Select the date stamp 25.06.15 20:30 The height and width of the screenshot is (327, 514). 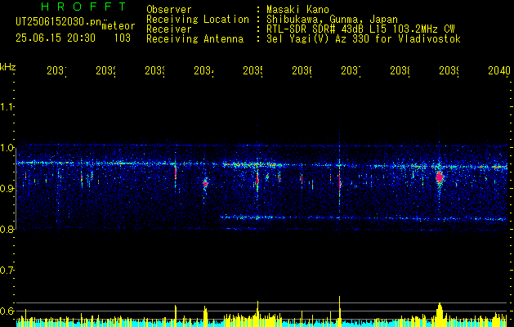point(56,38)
